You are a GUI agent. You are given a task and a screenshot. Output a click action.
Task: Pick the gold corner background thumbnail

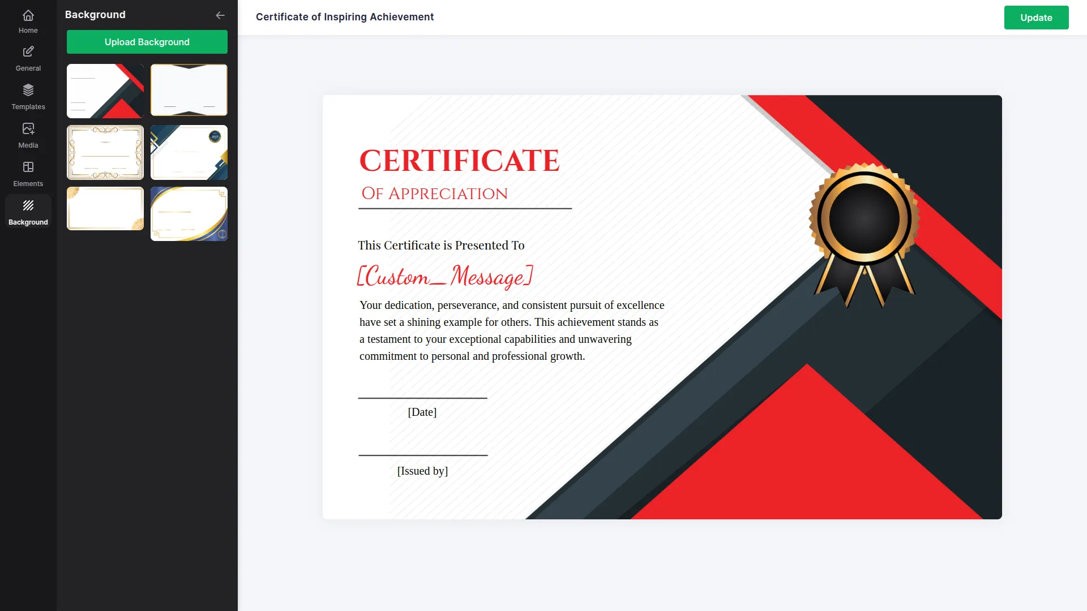point(105,208)
